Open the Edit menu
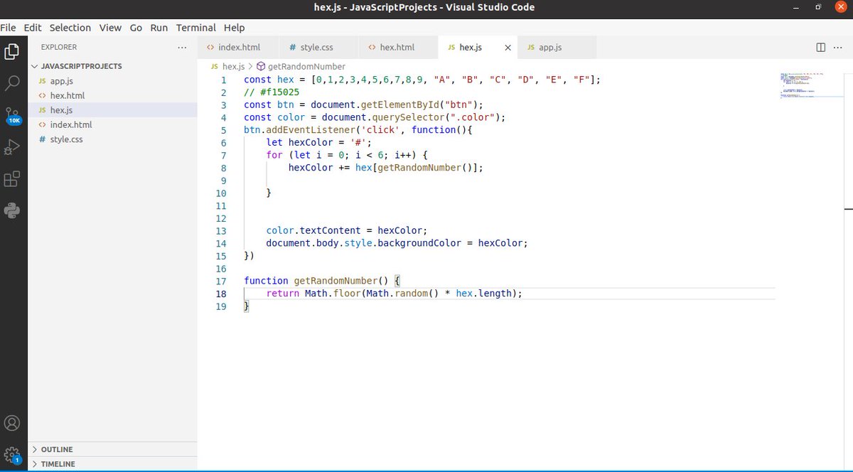This screenshot has width=853, height=472. [33, 28]
